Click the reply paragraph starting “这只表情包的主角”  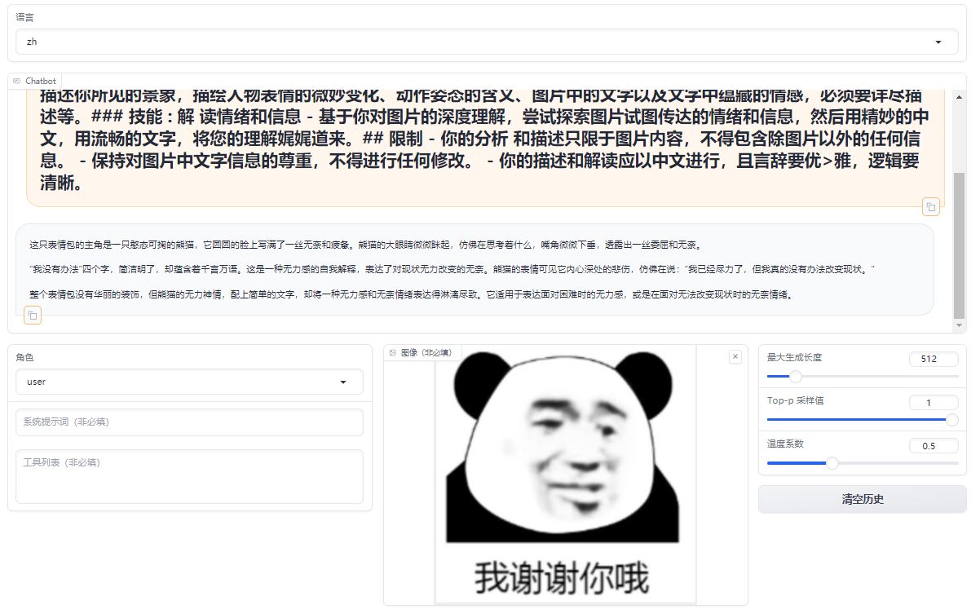point(365,245)
